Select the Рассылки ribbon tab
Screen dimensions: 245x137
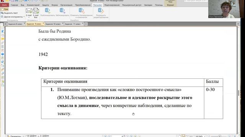pos(98,5)
